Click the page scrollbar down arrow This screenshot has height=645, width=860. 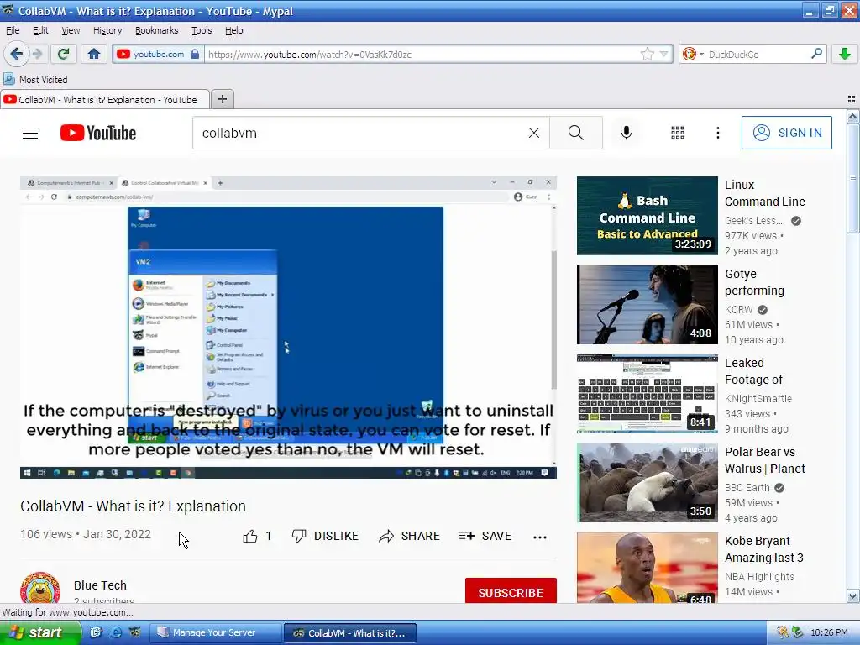[x=852, y=595]
